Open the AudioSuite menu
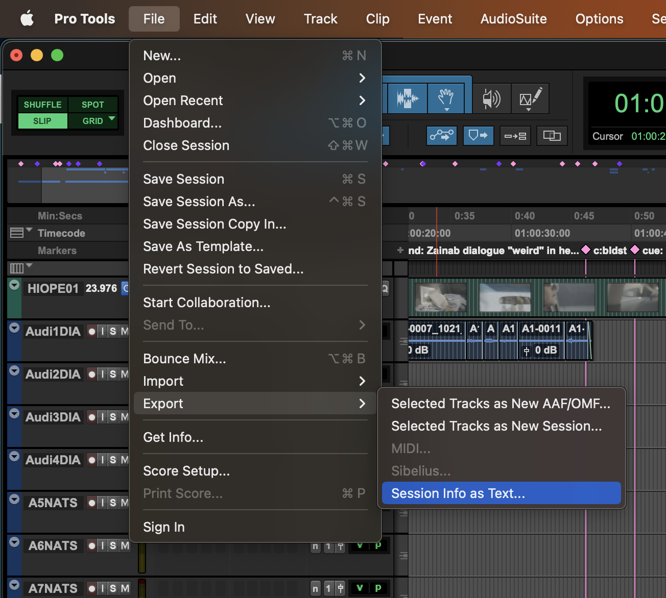The height and width of the screenshot is (598, 666). (514, 19)
